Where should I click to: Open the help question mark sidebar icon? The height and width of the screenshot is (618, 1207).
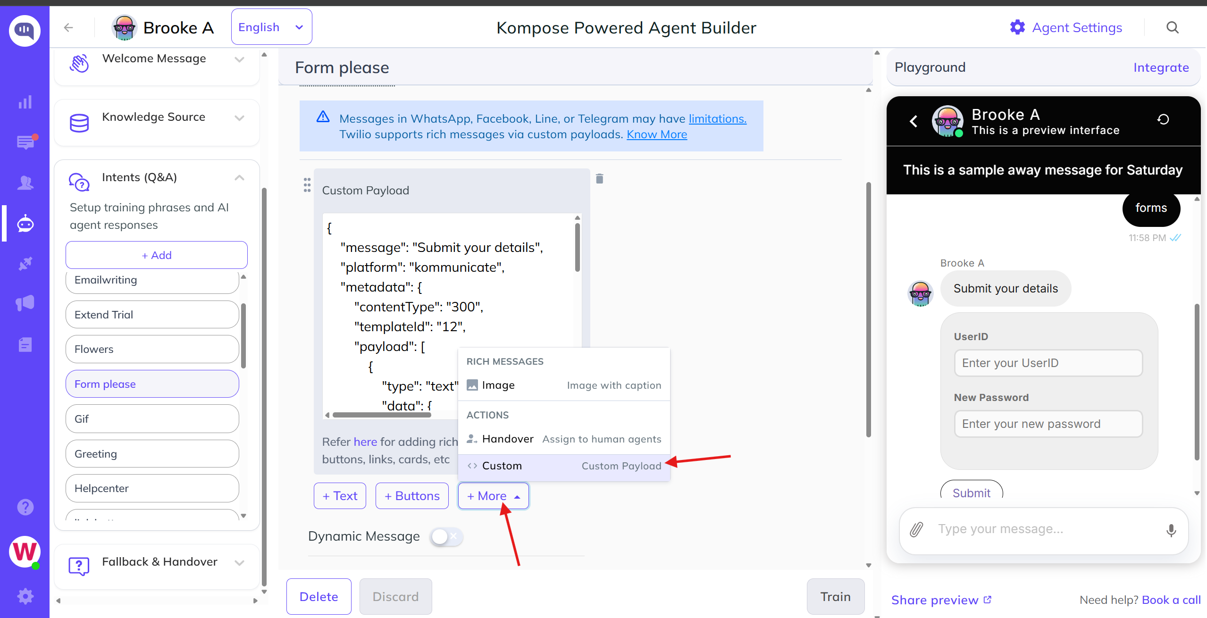pyautogui.click(x=25, y=507)
